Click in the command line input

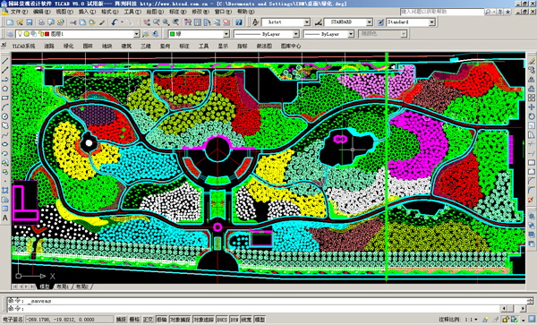click(267, 309)
